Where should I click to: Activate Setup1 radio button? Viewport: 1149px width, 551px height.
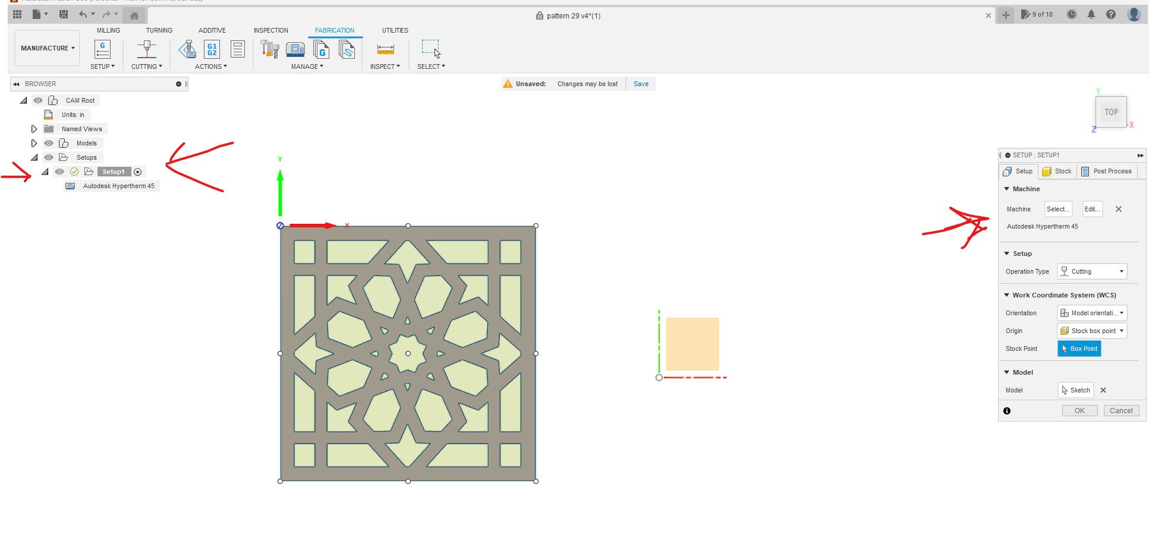pyautogui.click(x=138, y=172)
